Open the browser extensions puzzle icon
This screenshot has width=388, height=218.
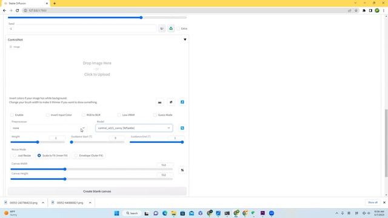tap(364, 11)
